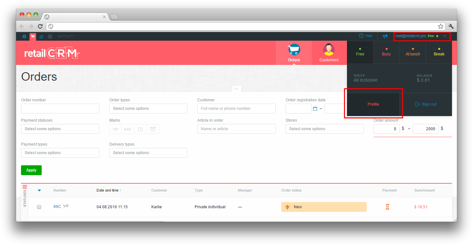Viewport: 473px width, 245px height.
Task: Collapse the filter panel with up chevron
Action: click(x=236, y=89)
